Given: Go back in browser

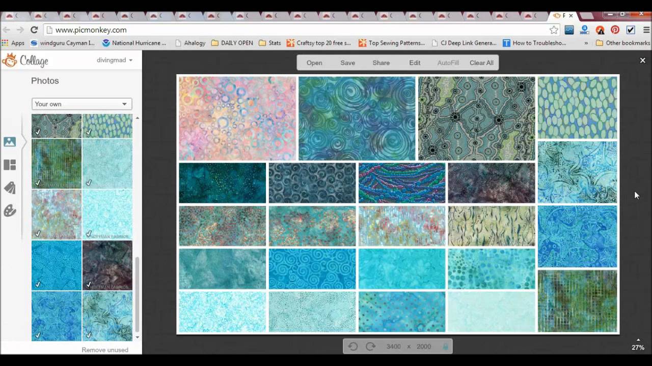Looking at the screenshot, I should click(7, 30).
